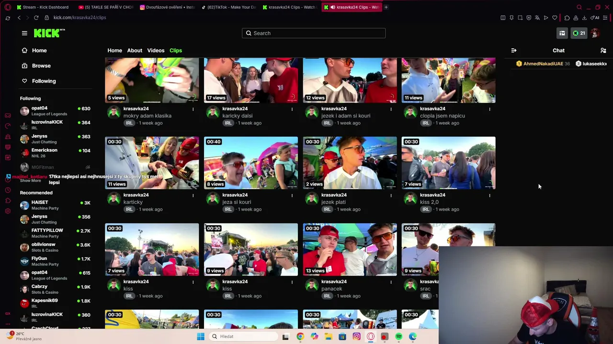Open Opera sidebar settings gear
Image resolution: width=613 pixels, height=344 pixels.
point(8,211)
